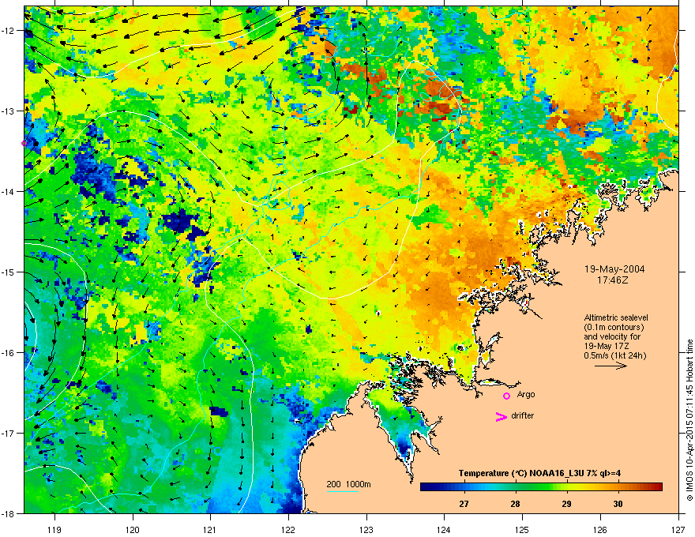This screenshot has height=537, width=695.
Task: Click the latitude axis label -18
Action: 8,513
